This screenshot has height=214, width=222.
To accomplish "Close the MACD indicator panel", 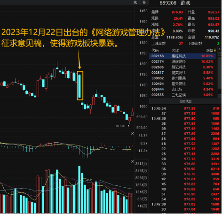I will (x=133, y=133).
